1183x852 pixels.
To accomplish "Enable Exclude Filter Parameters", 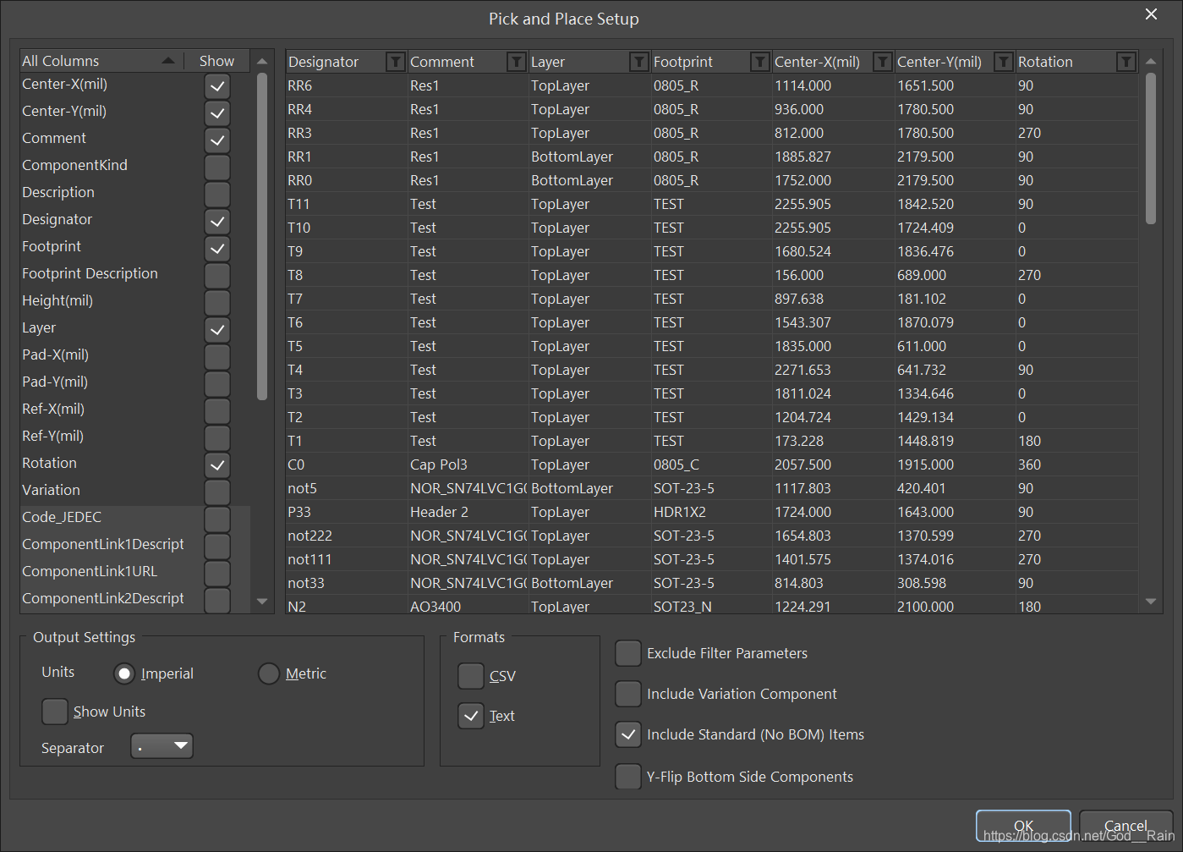I will pyautogui.click(x=628, y=653).
